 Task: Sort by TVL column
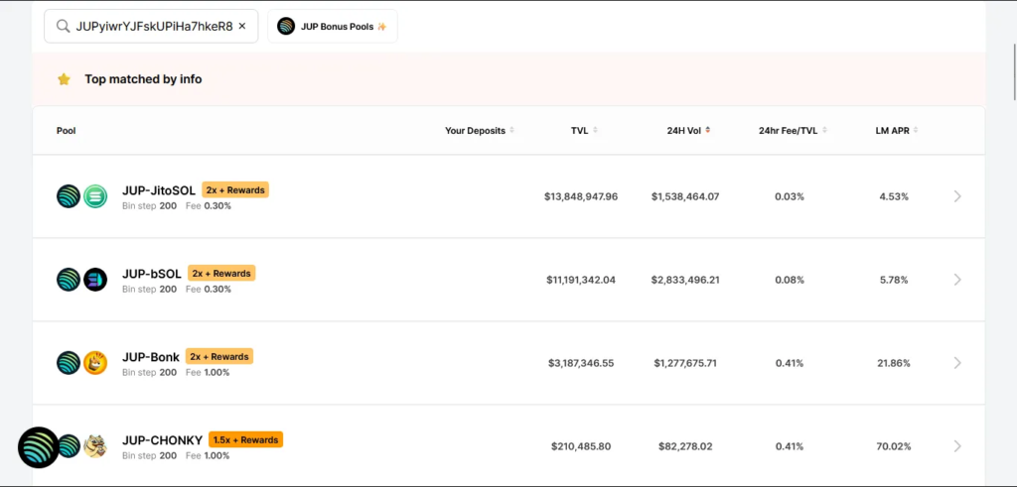click(x=584, y=130)
